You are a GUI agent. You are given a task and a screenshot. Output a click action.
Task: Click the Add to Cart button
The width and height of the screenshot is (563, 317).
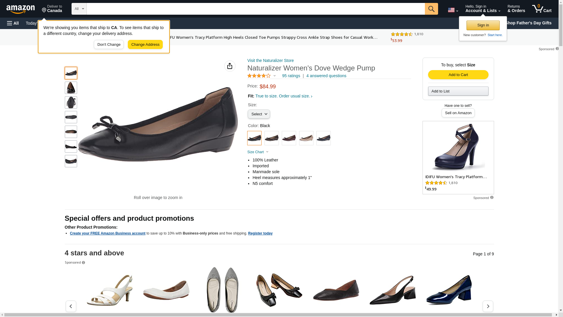point(458,75)
